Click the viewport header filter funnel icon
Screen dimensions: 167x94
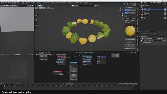99,6
